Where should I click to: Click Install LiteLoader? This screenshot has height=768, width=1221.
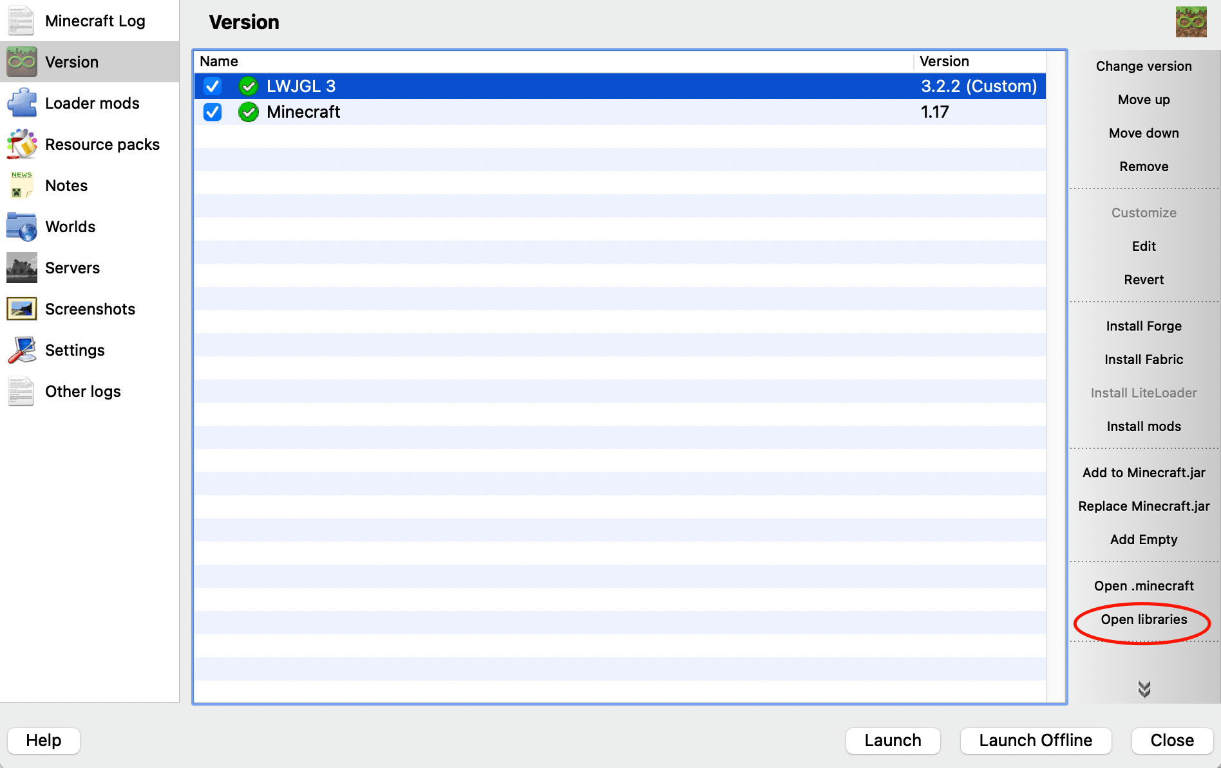[1144, 393]
